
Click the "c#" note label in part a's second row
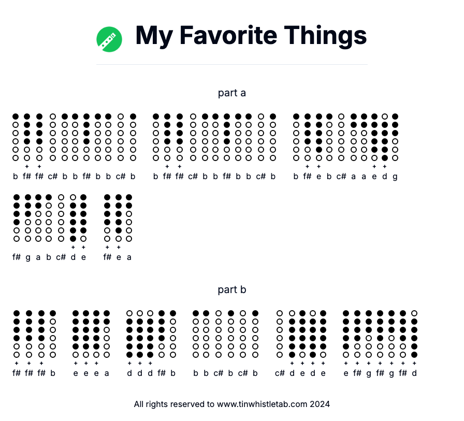pos(61,257)
